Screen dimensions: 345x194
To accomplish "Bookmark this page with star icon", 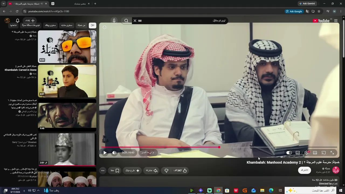I will (319, 11).
